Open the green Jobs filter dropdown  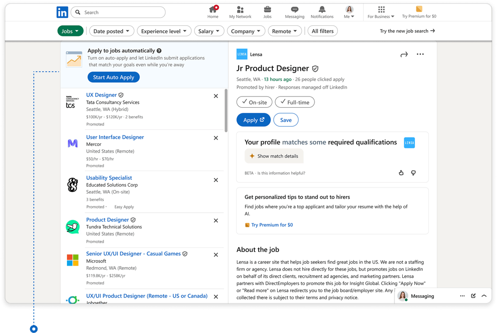pyautogui.click(x=70, y=31)
